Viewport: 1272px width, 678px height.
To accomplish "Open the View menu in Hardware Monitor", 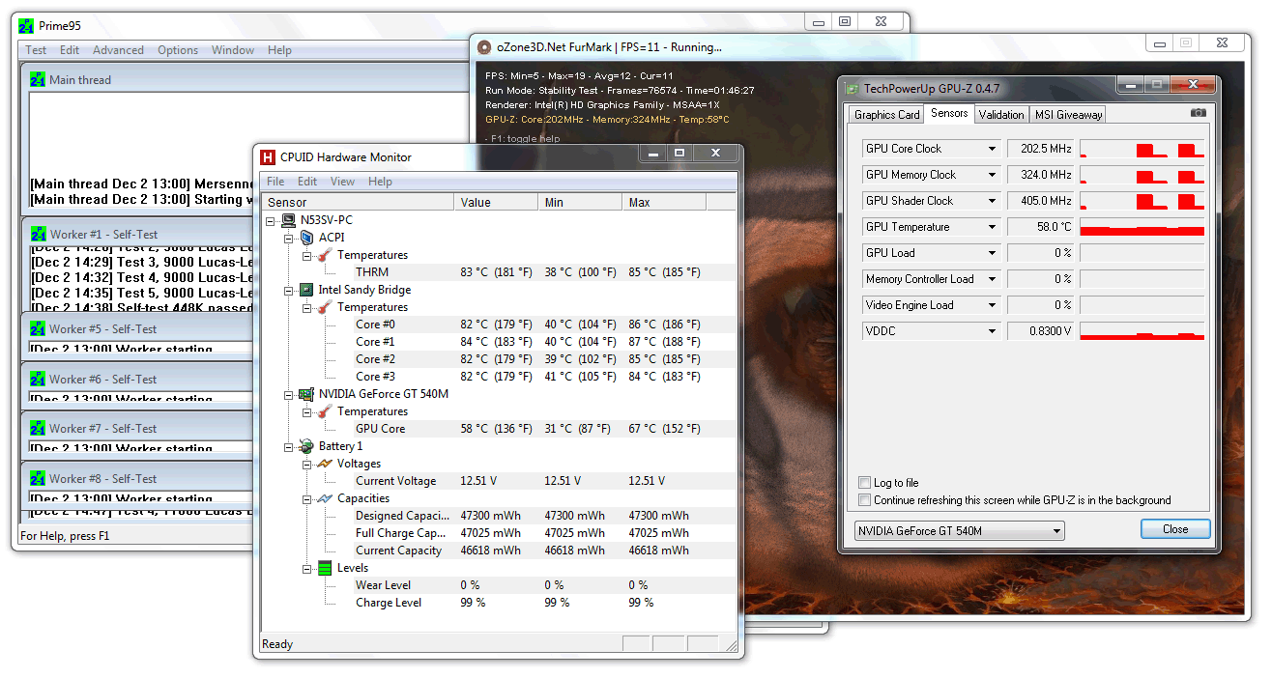I will pyautogui.click(x=342, y=182).
